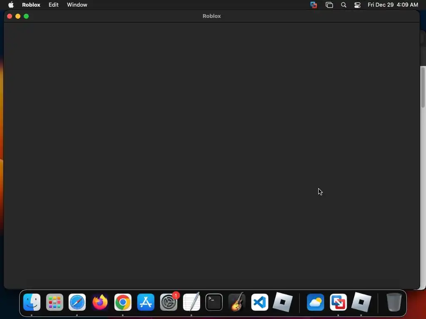Open Control Center in menu bar

(x=357, y=5)
